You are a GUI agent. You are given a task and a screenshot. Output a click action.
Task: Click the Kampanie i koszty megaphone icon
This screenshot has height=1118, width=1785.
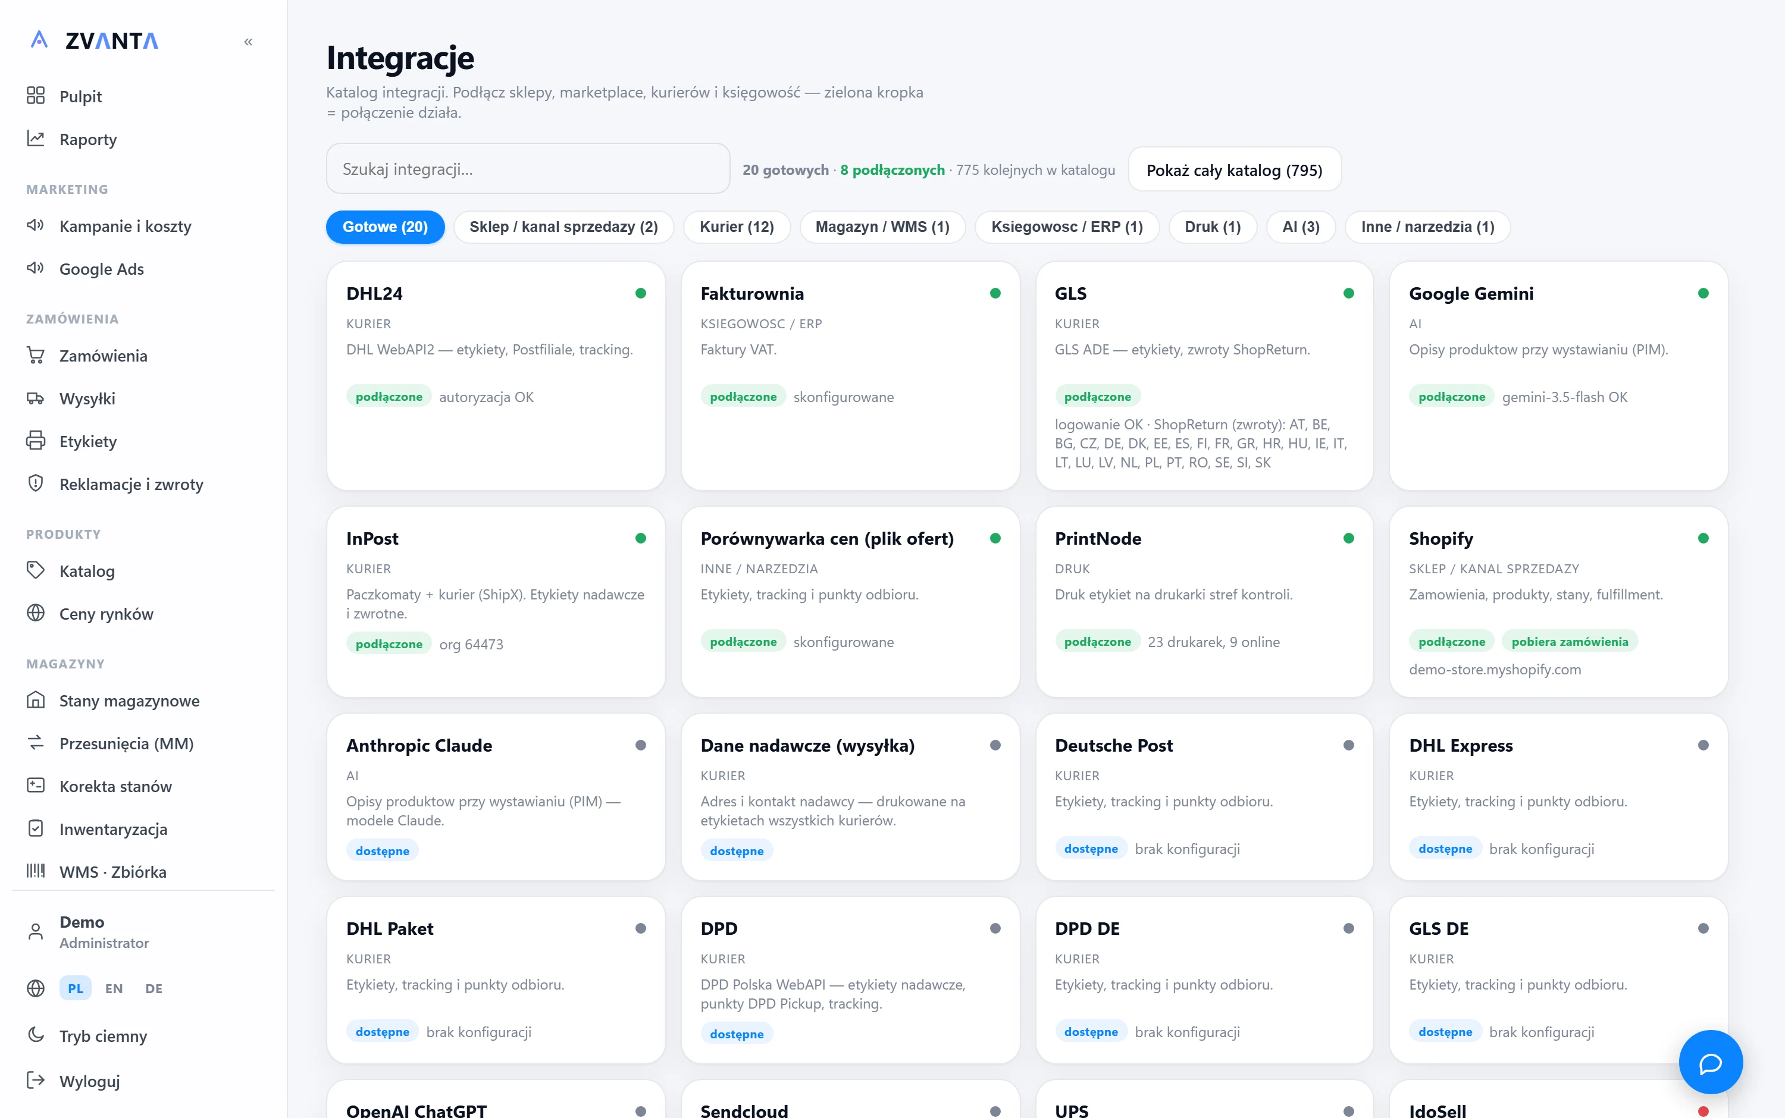pos(36,225)
